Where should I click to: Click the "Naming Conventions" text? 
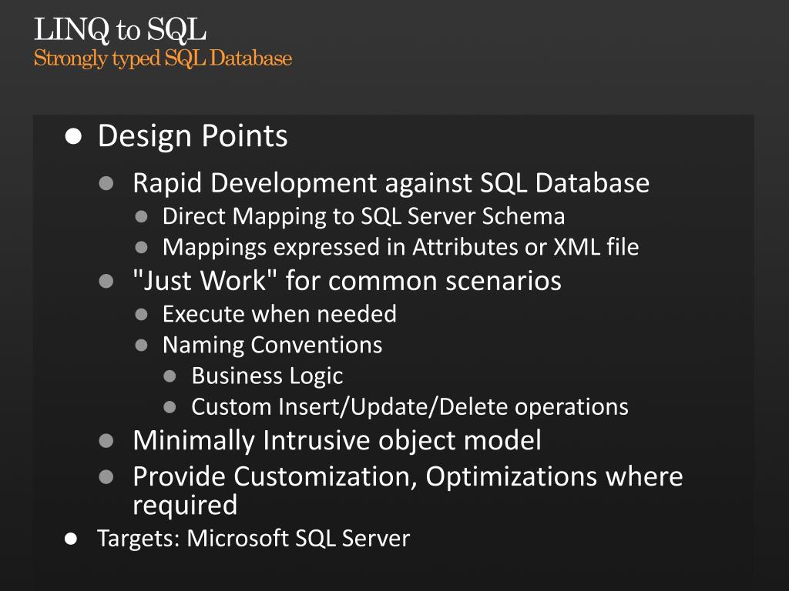tap(272, 345)
